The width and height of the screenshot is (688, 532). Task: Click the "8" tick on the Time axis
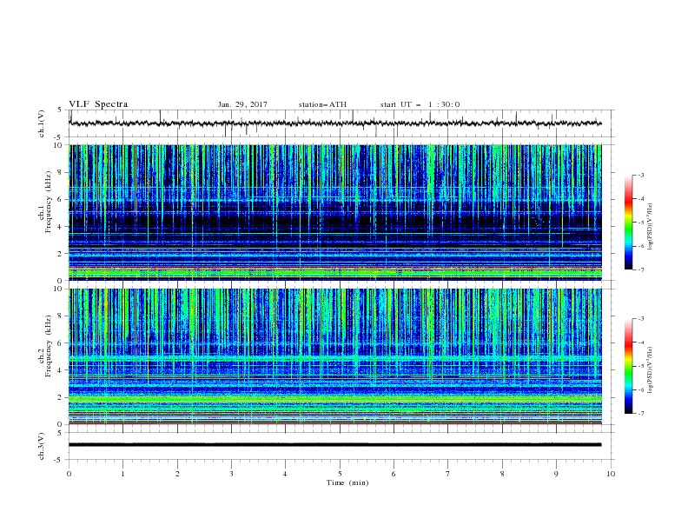point(502,474)
